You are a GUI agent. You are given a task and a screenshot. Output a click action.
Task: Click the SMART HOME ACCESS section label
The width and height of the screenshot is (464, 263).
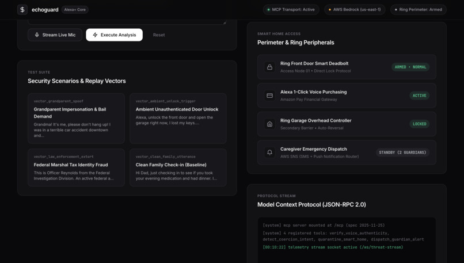click(279, 34)
